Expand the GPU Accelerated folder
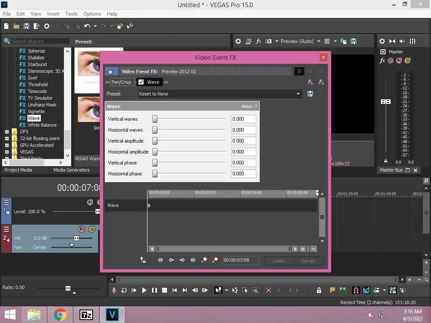 click(x=7, y=145)
